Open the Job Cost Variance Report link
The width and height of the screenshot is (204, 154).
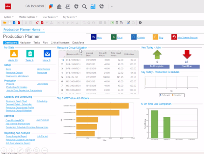[x=18, y=143]
